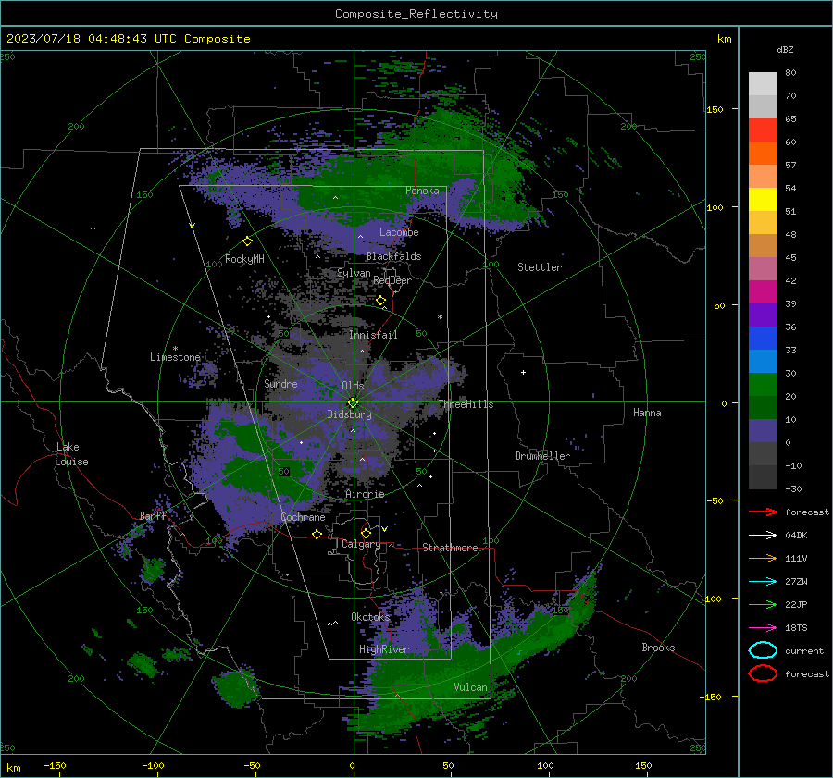Click the yellow diamond marker above Calgary
Screen dimensions: 833x778
click(366, 533)
